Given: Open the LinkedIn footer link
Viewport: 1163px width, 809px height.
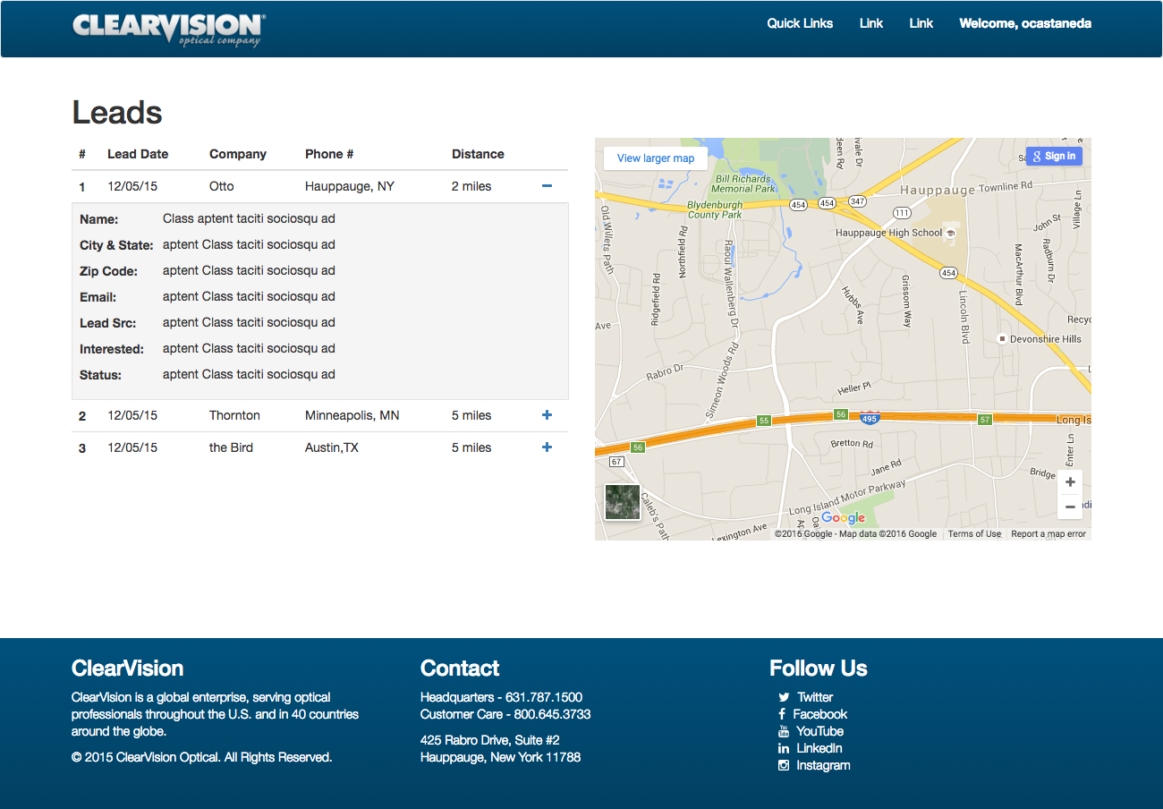Looking at the screenshot, I should tap(819, 748).
